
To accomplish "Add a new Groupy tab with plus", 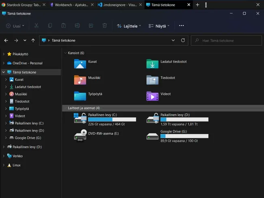I will (197, 5).
